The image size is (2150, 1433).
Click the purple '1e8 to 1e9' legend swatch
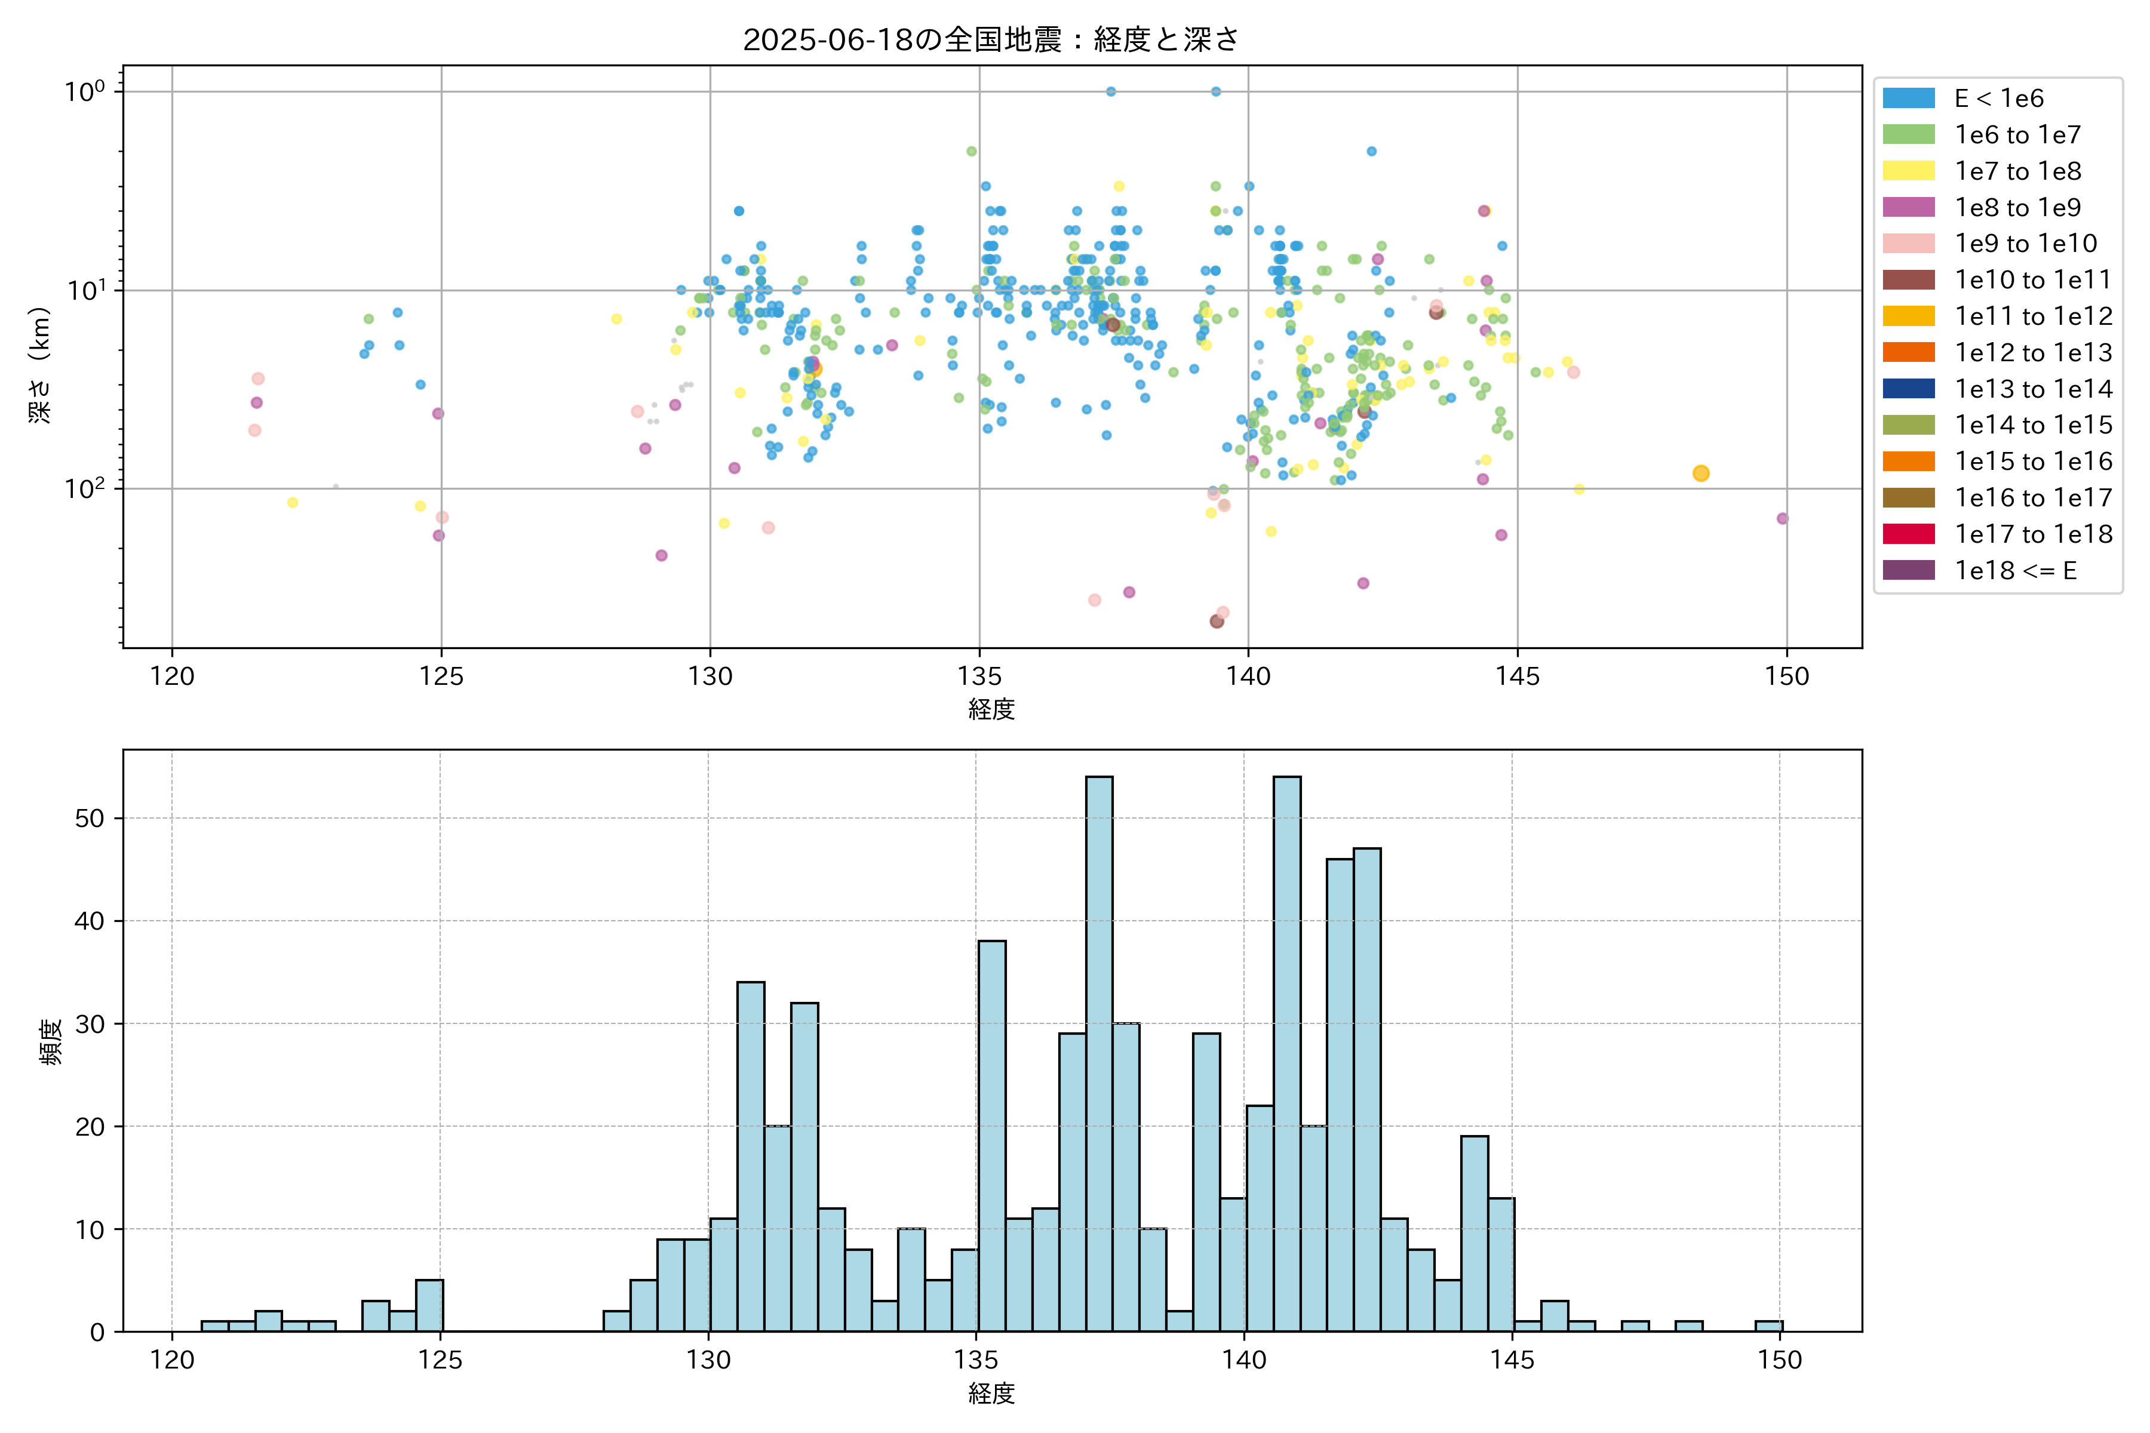point(1908,207)
